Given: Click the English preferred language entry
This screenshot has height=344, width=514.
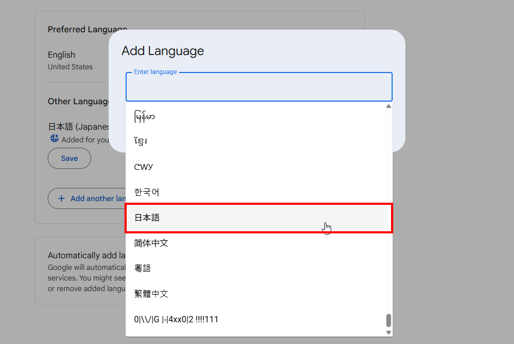Looking at the screenshot, I should pos(61,55).
